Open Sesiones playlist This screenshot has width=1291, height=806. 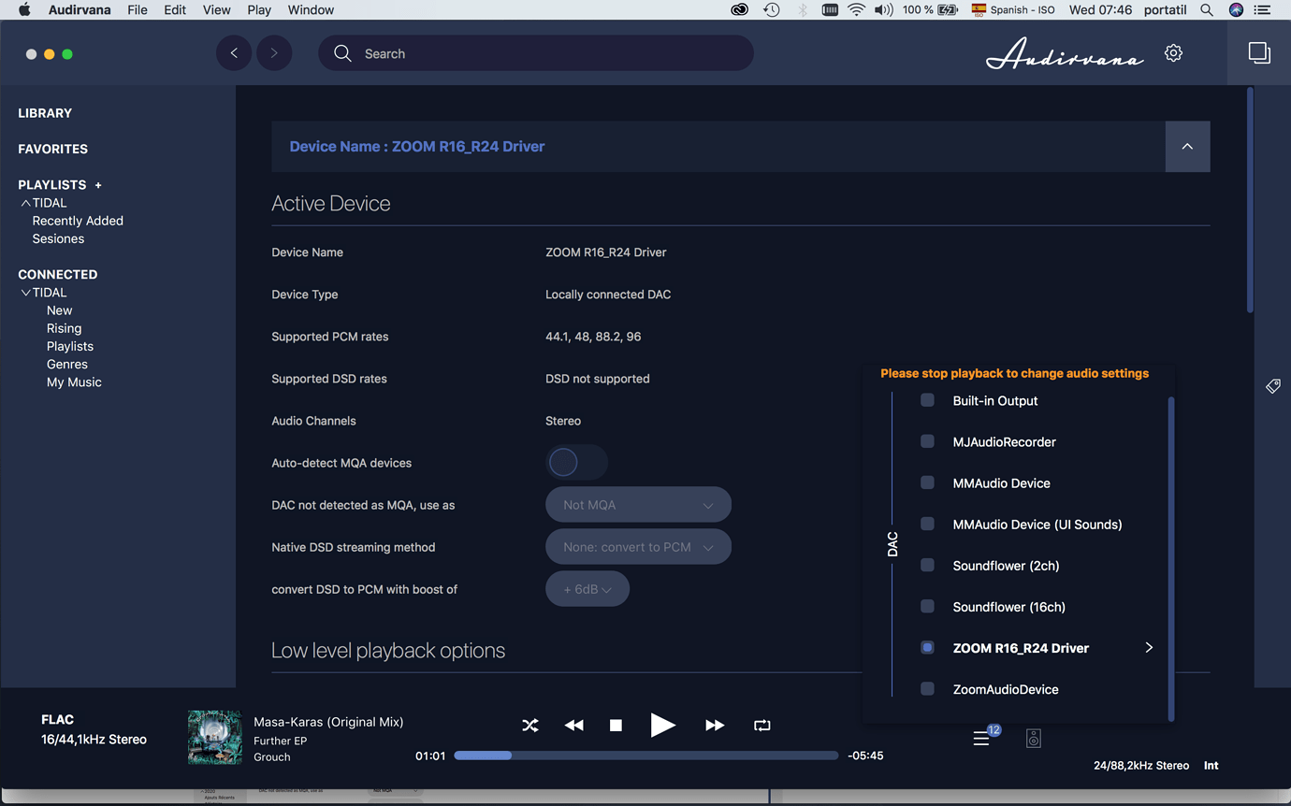pos(58,238)
